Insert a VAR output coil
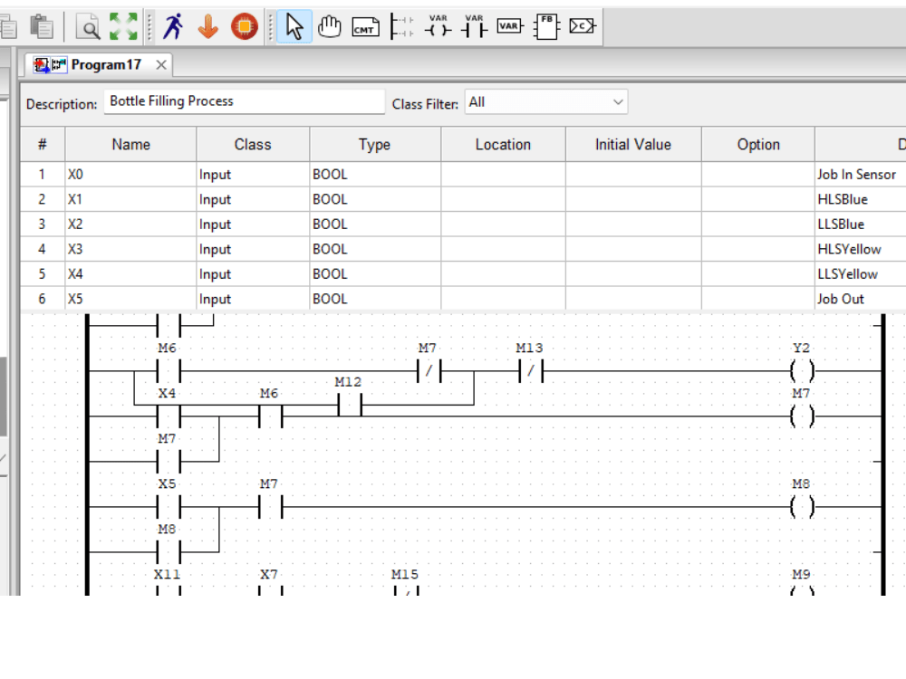This screenshot has width=906, height=679. click(x=438, y=26)
